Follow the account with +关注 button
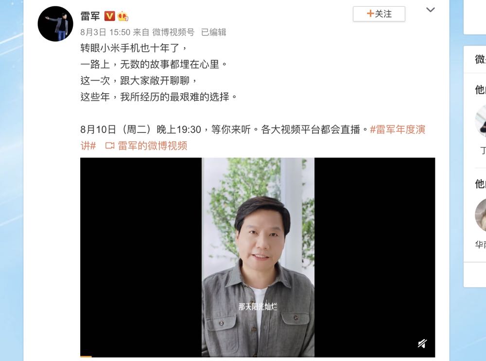The height and width of the screenshot is (361, 486). [x=379, y=14]
